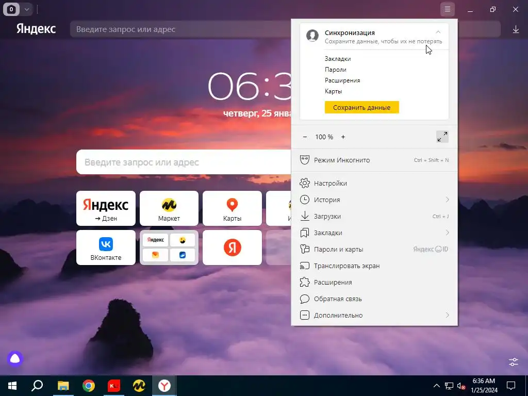Open the page customization sliders icon
The width and height of the screenshot is (528, 396).
click(514, 362)
